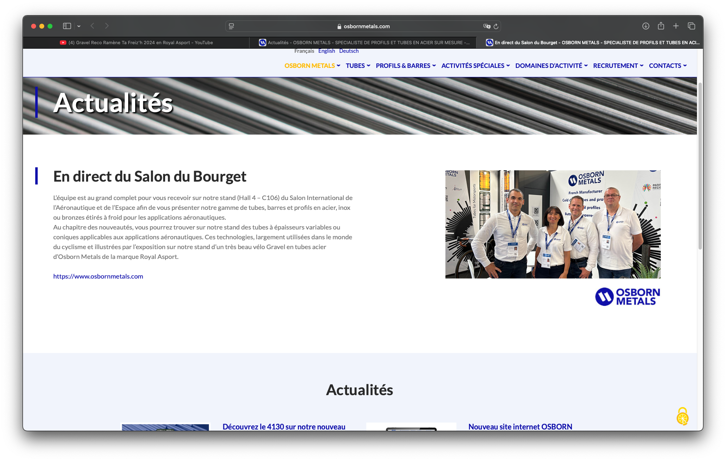Click the translate icon in address bar
The width and height of the screenshot is (726, 461).
pos(487,26)
